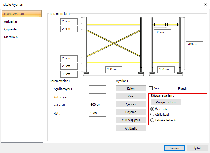This screenshot has height=153, width=210.
Task: Edit the Yükseklik 600 cm field
Action: click(x=98, y=105)
